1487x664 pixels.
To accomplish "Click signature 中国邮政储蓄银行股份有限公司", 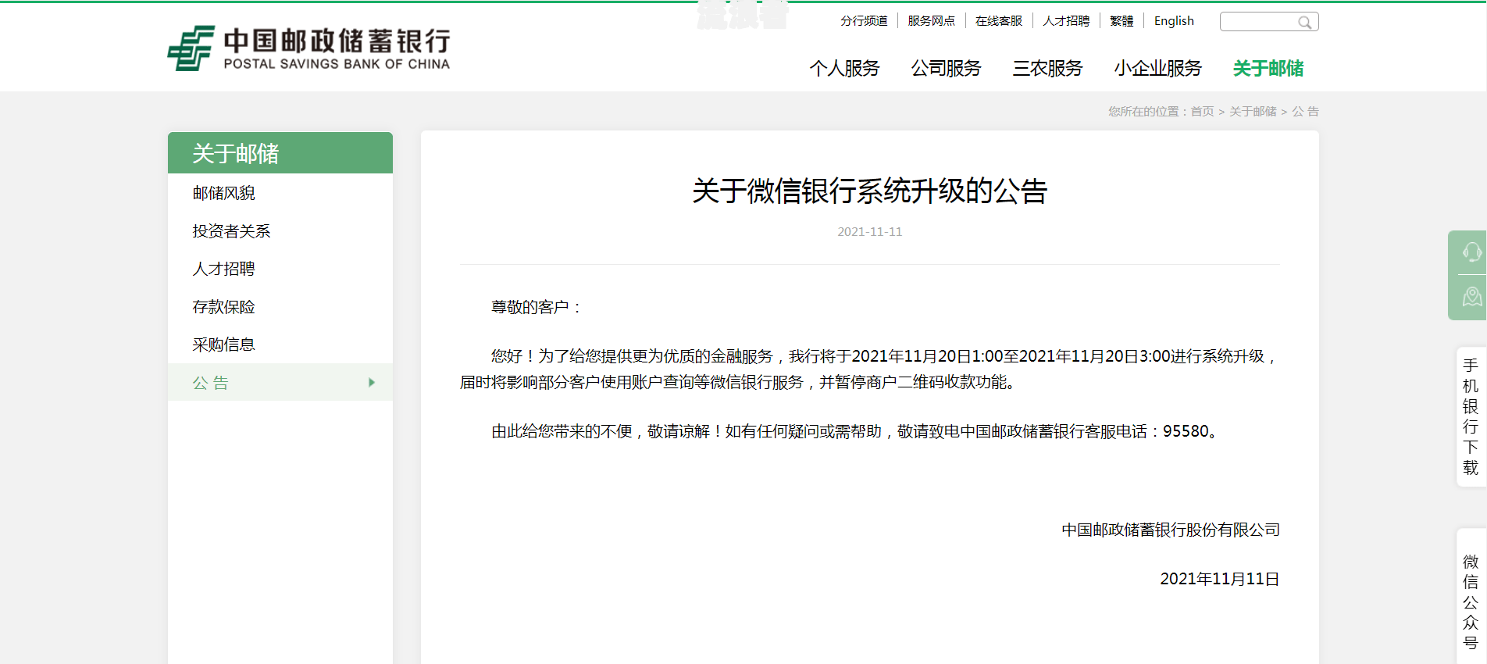I will pos(1170,530).
